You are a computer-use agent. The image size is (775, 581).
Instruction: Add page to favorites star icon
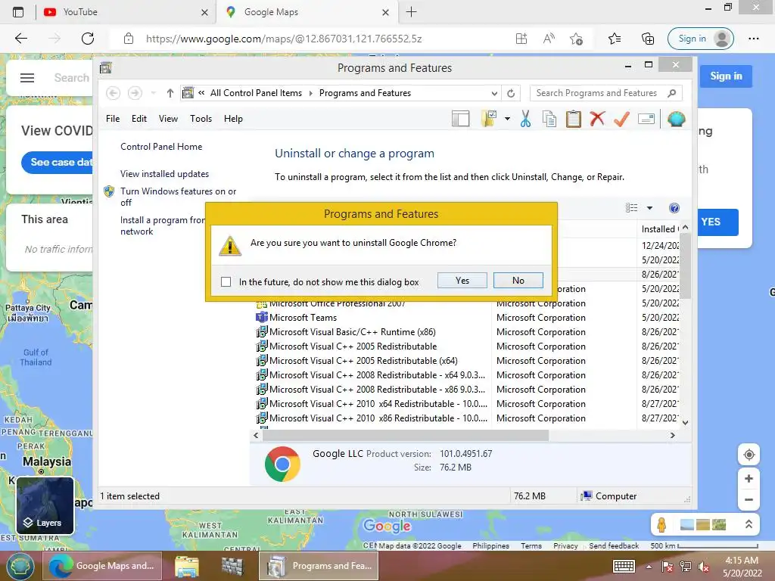click(x=576, y=39)
